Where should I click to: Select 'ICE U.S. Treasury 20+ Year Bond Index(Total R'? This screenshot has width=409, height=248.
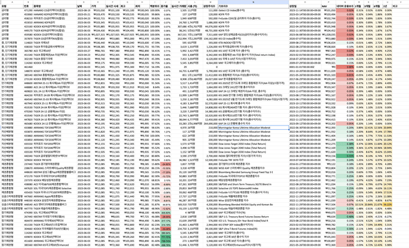(x=253, y=220)
